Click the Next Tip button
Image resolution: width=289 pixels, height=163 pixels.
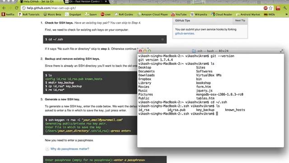click(x=240, y=20)
